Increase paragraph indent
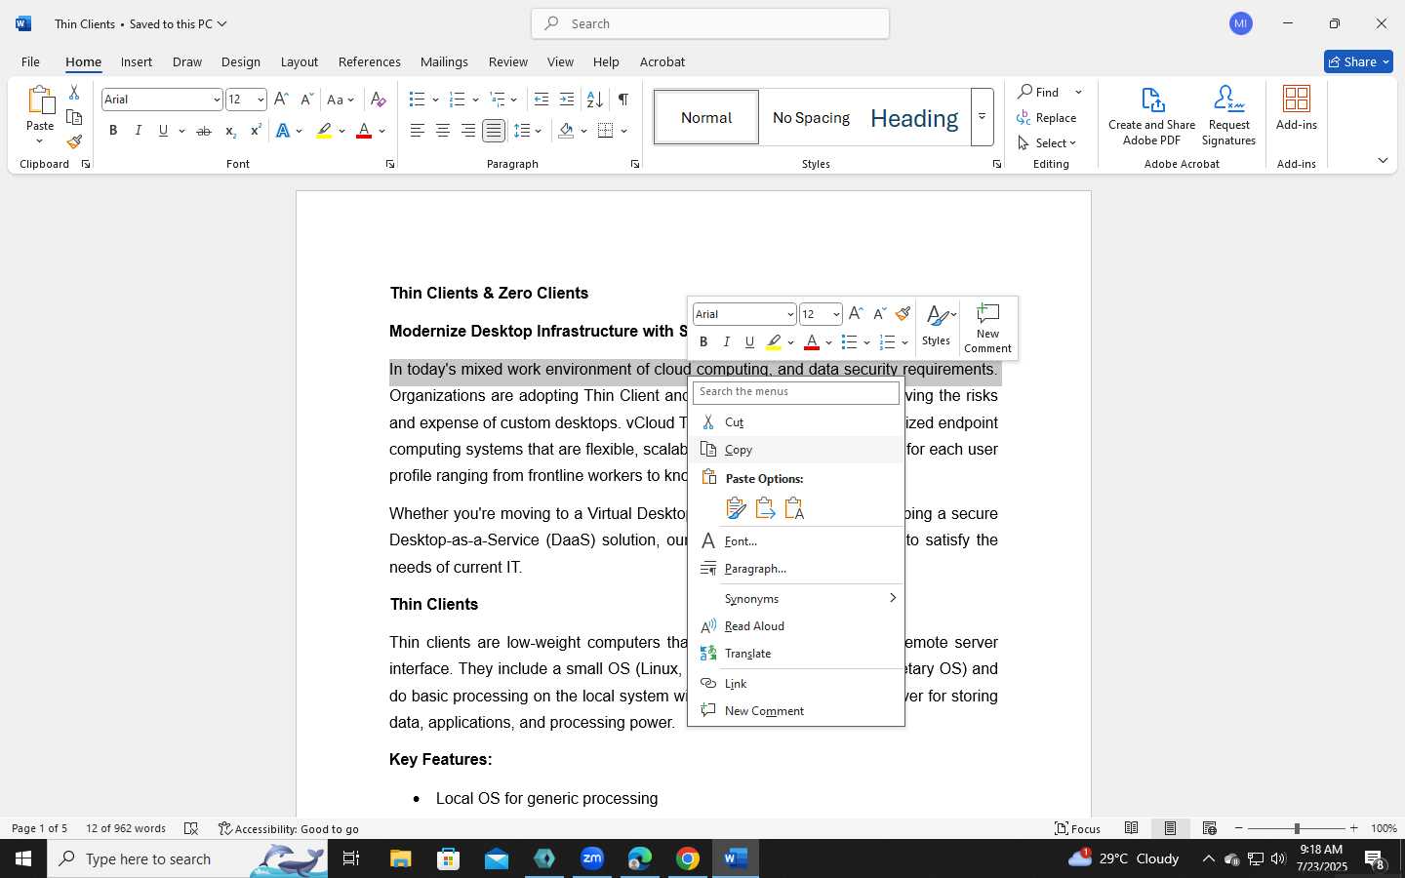This screenshot has height=878, width=1405. pos(567,100)
